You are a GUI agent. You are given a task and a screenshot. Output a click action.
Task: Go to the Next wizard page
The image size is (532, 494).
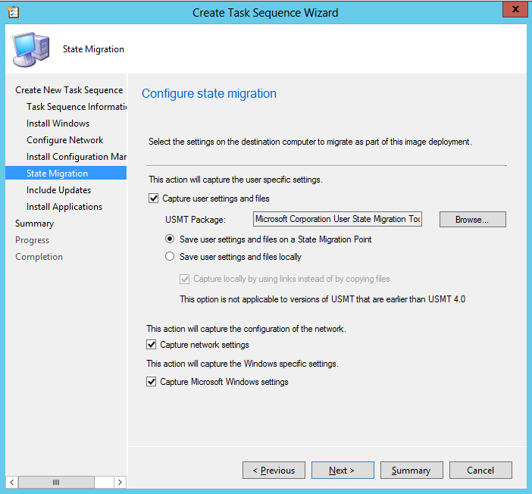(x=342, y=471)
